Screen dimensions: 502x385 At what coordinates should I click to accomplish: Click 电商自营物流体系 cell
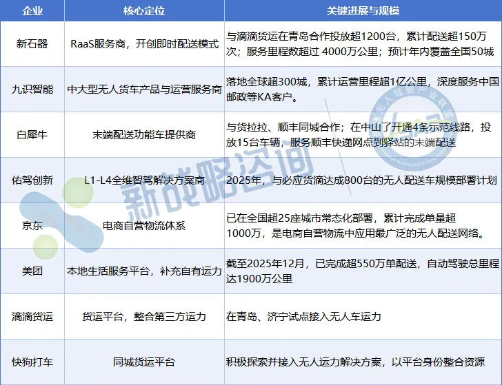[144, 225]
